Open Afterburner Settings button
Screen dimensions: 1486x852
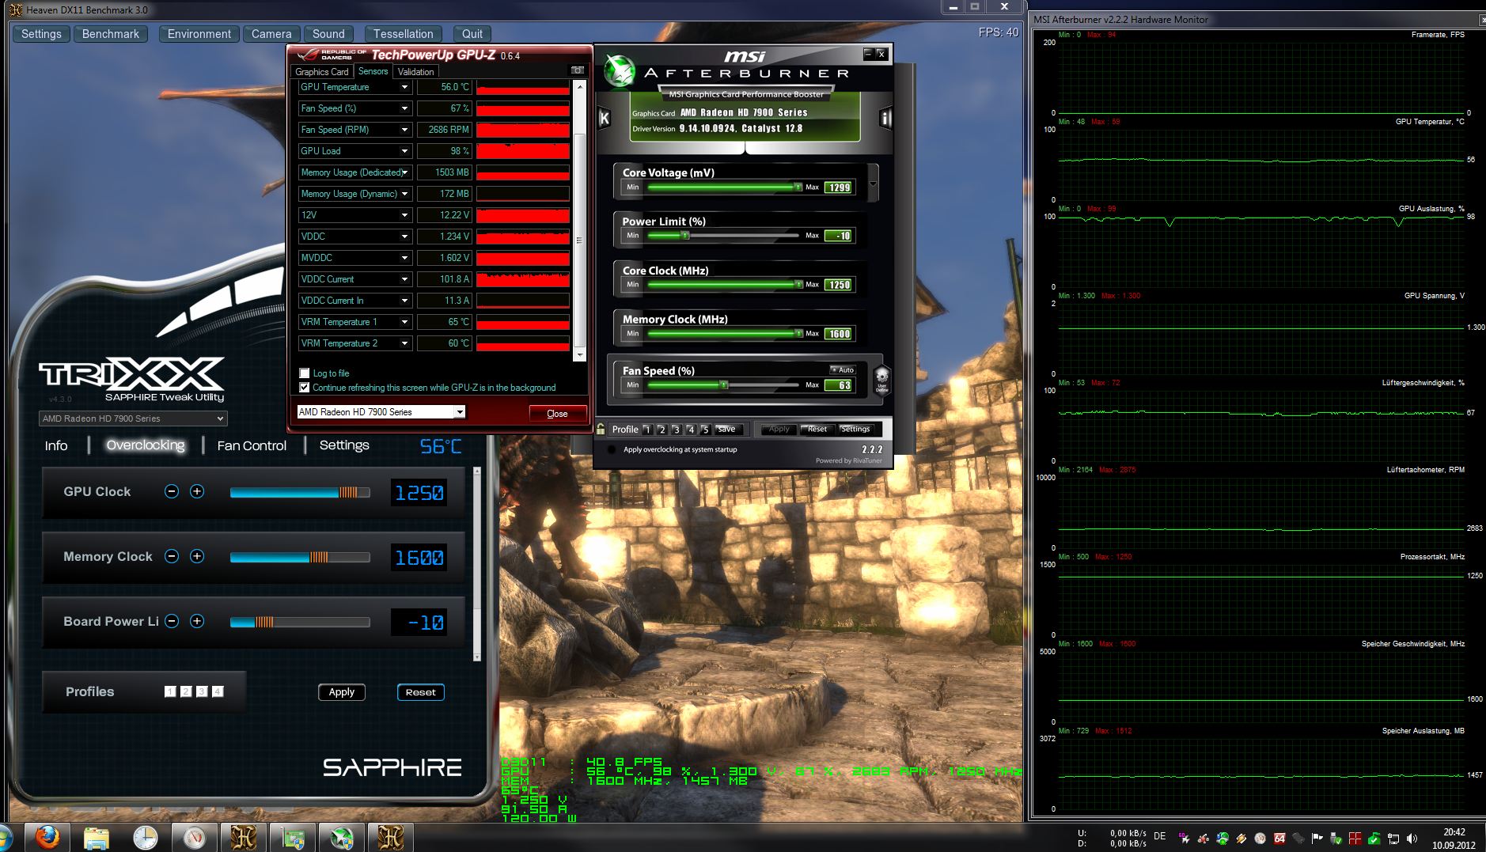tap(855, 430)
